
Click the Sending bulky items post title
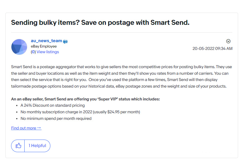100,23
